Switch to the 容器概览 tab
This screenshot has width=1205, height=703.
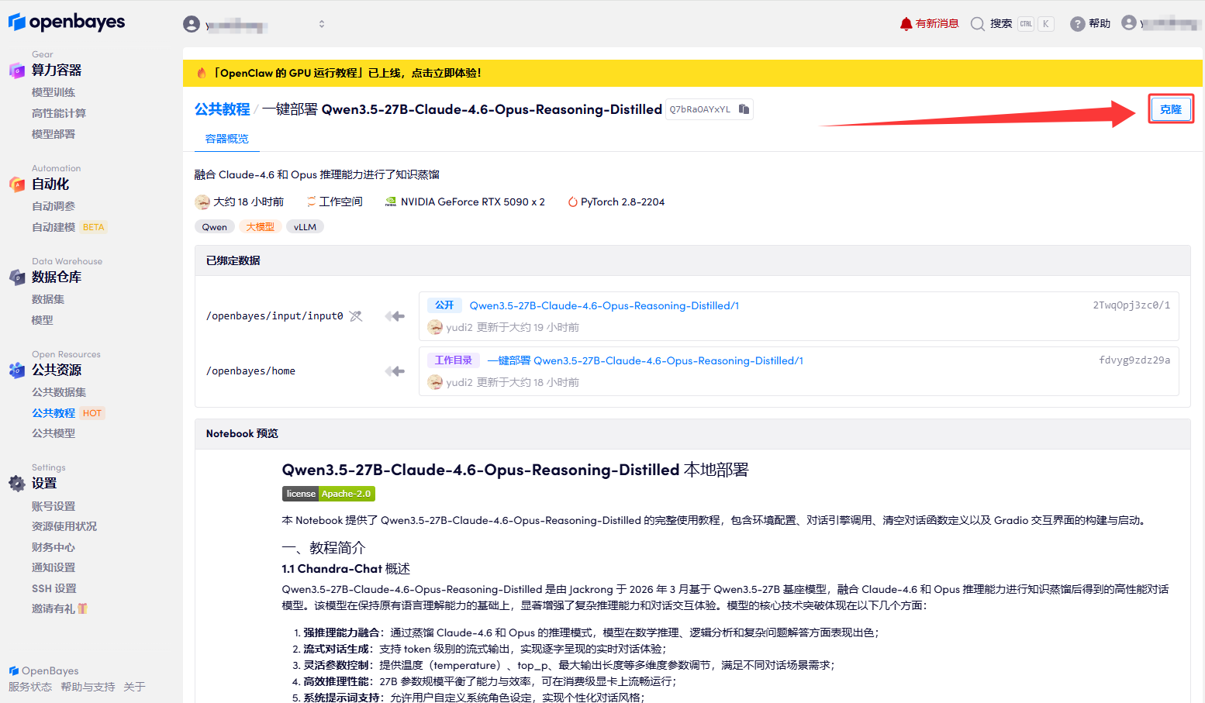coord(226,139)
